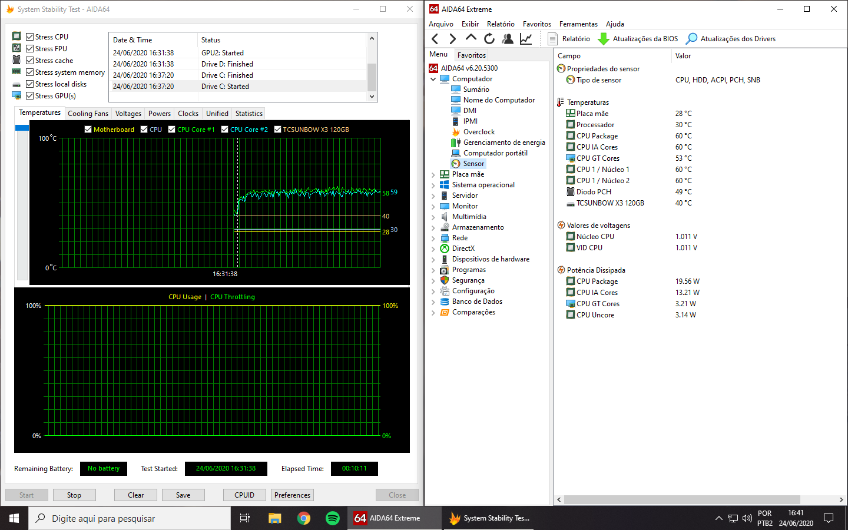Click the Forward arrow in AIDA64 toolbar
The image size is (848, 530).
452,39
